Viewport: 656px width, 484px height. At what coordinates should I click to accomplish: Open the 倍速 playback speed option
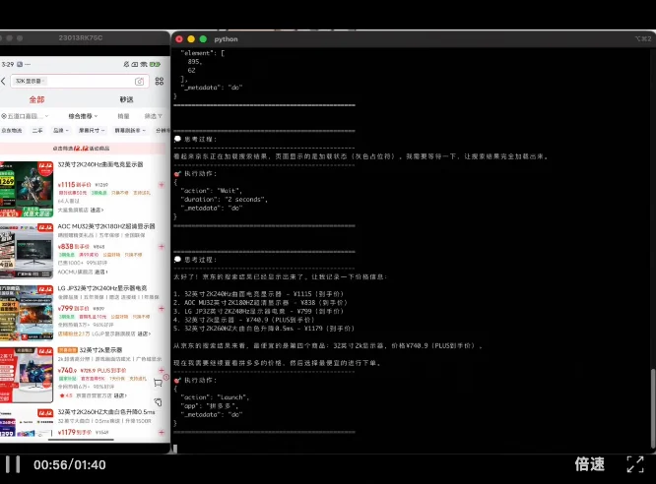tap(589, 464)
